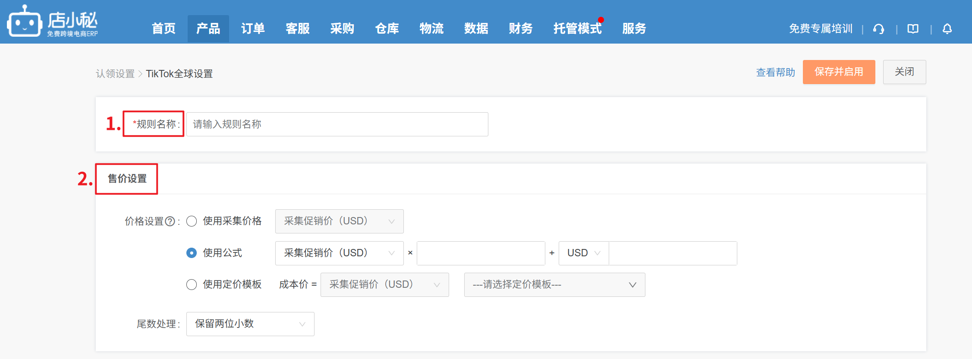The image size is (972, 359).
Task: Click the 规则名称 input field
Action: [337, 124]
